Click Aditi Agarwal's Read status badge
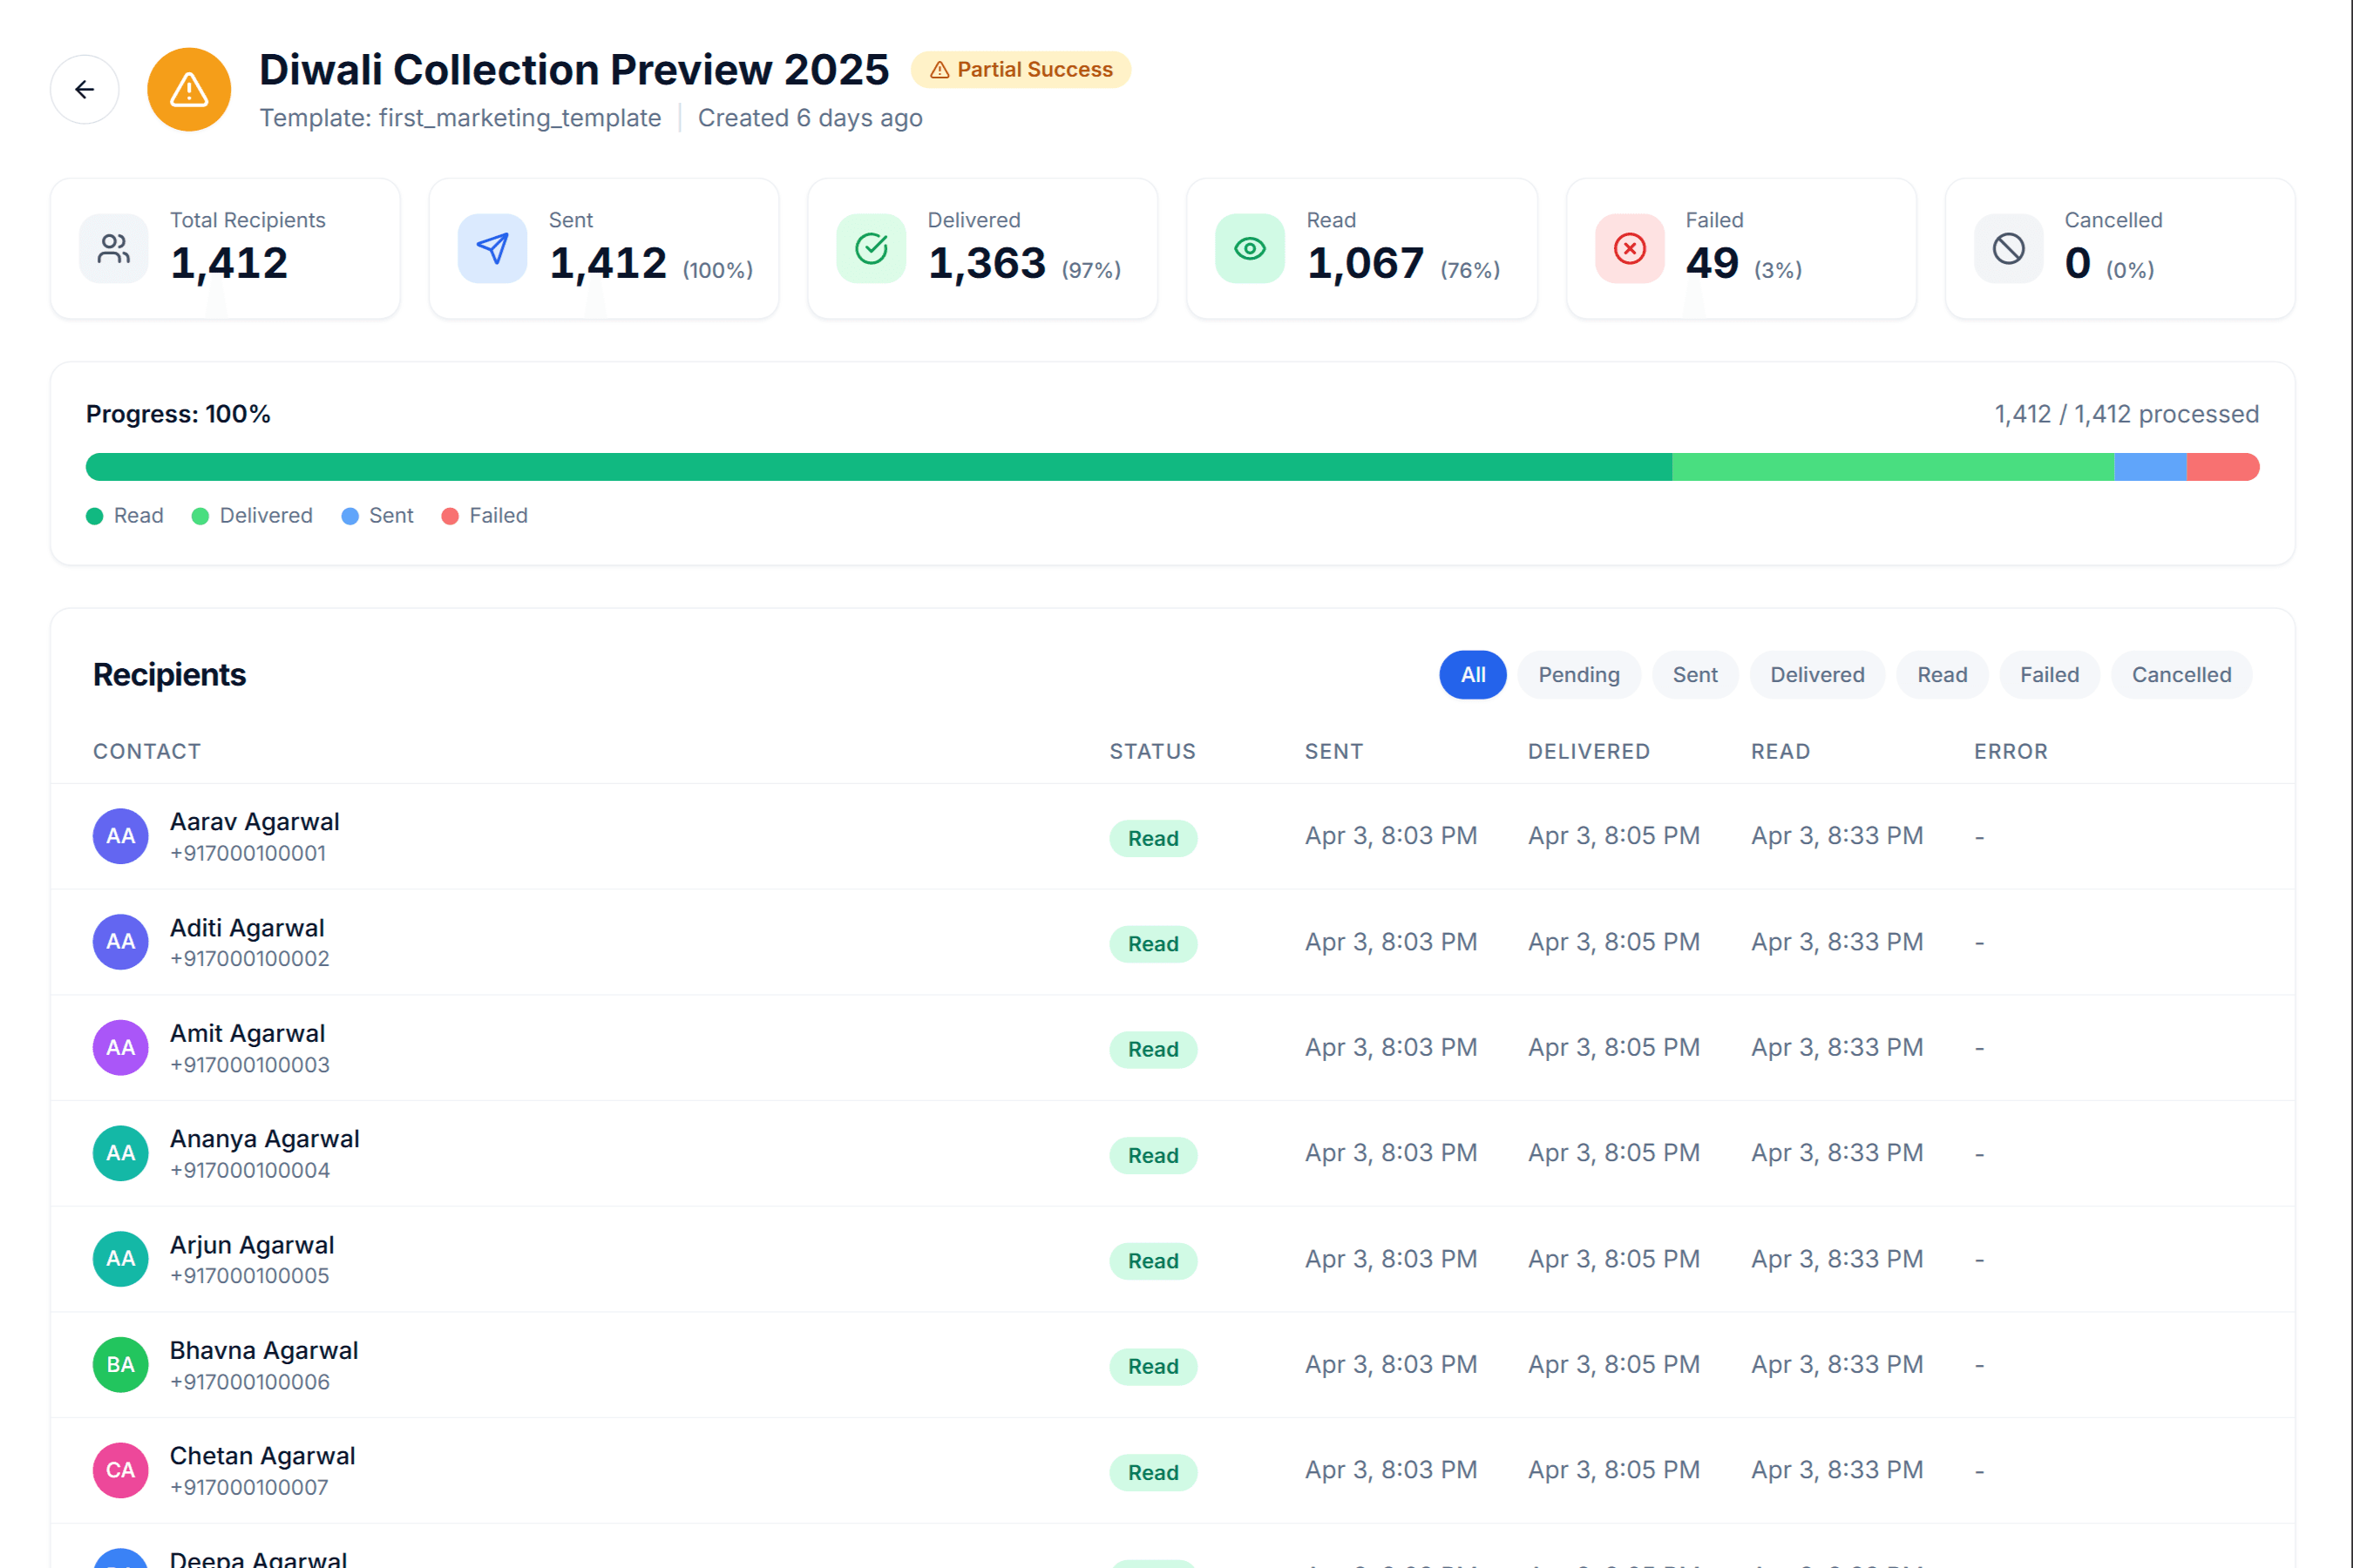The height and width of the screenshot is (1568, 2353). coord(1154,944)
